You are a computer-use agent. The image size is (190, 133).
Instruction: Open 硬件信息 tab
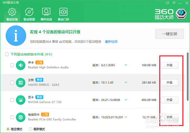coord(46,15)
